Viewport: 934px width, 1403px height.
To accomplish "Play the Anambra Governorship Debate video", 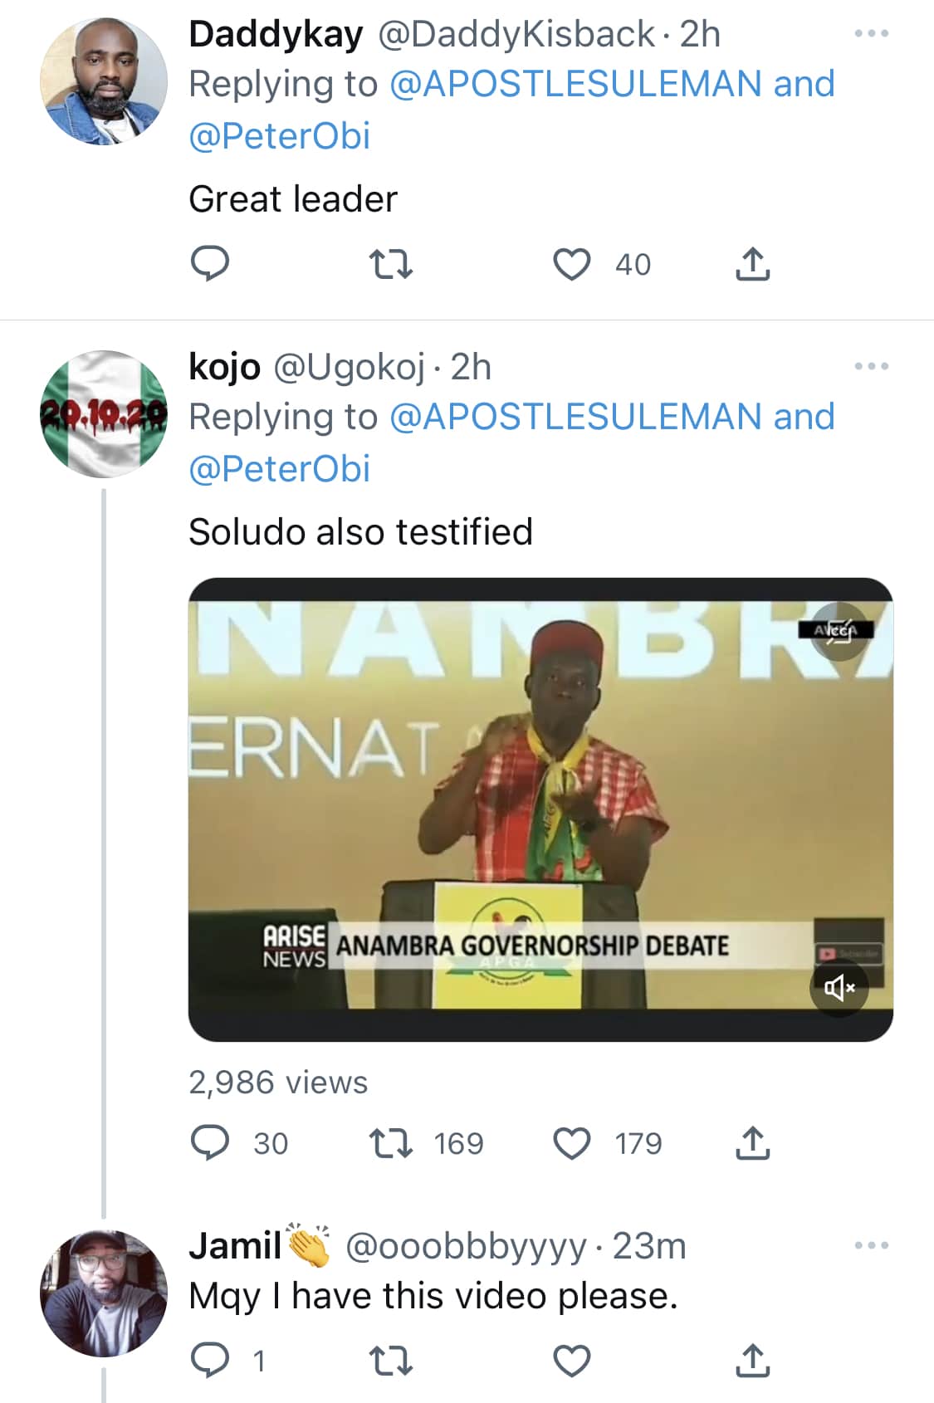I will [540, 809].
